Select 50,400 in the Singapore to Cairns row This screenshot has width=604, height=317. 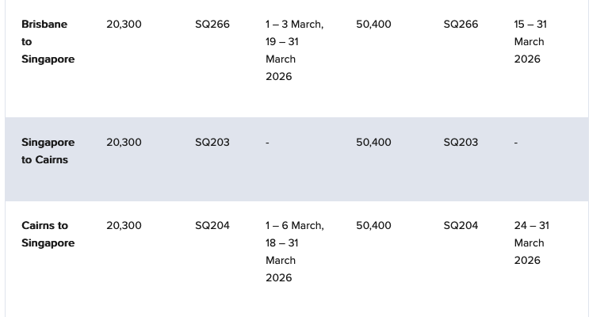(373, 142)
